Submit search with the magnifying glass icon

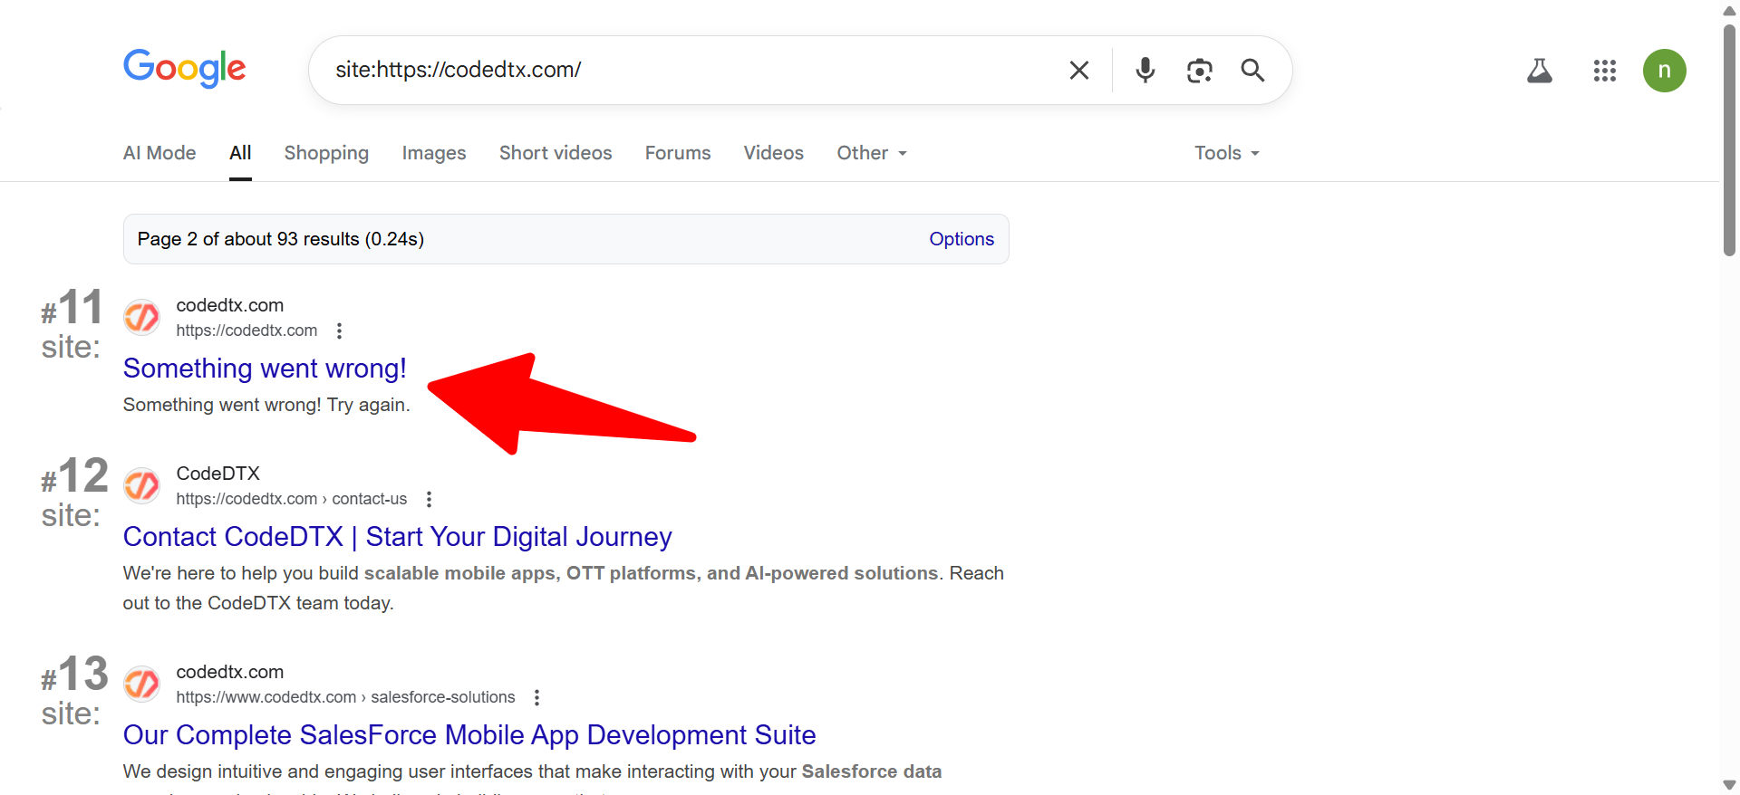(1252, 71)
